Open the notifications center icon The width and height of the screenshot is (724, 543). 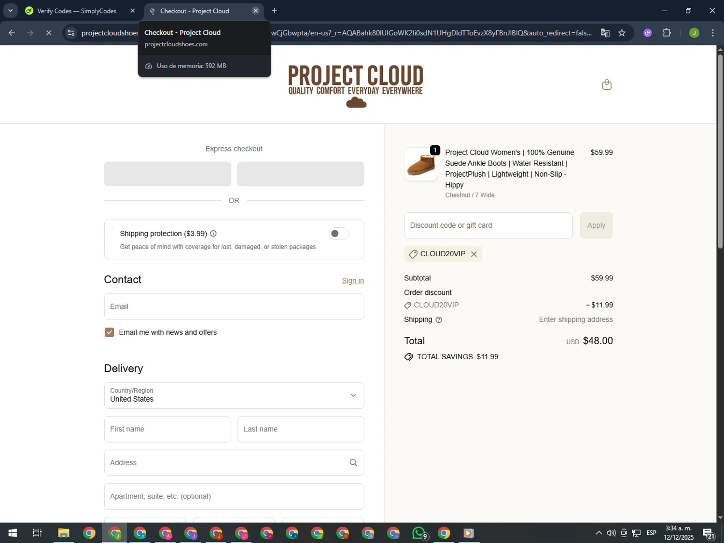[x=709, y=533]
